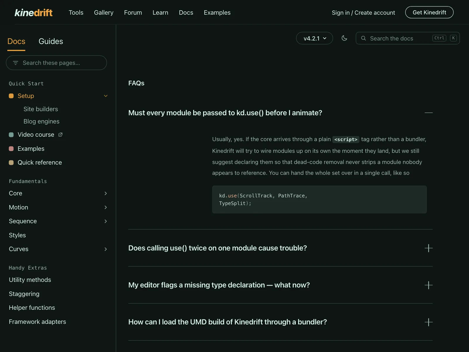The width and height of the screenshot is (469, 352).
Task: Open Helper functions in the sidebar
Action: (32, 308)
